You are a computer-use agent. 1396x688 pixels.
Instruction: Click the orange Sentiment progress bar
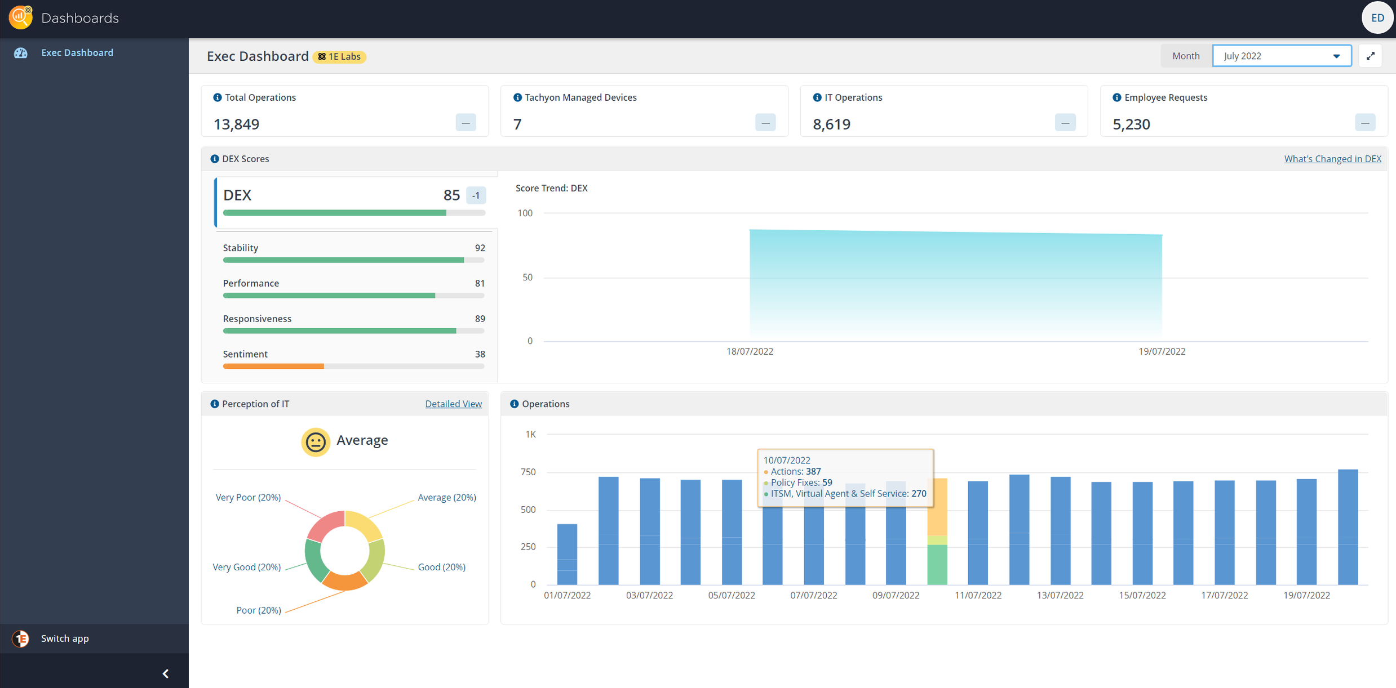(x=273, y=367)
